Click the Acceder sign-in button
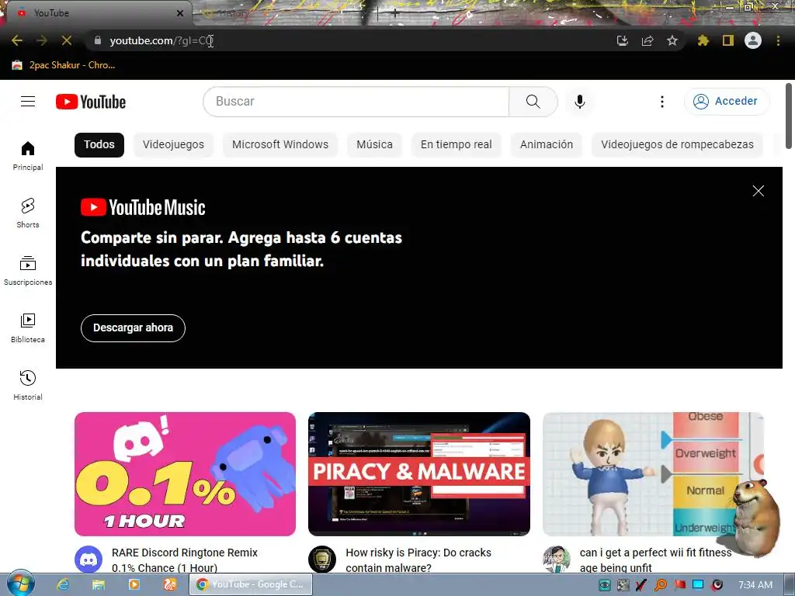The width and height of the screenshot is (795, 596). 727,102
